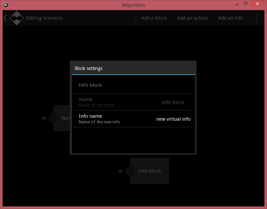Click the in label next to Info block

click(x=120, y=171)
